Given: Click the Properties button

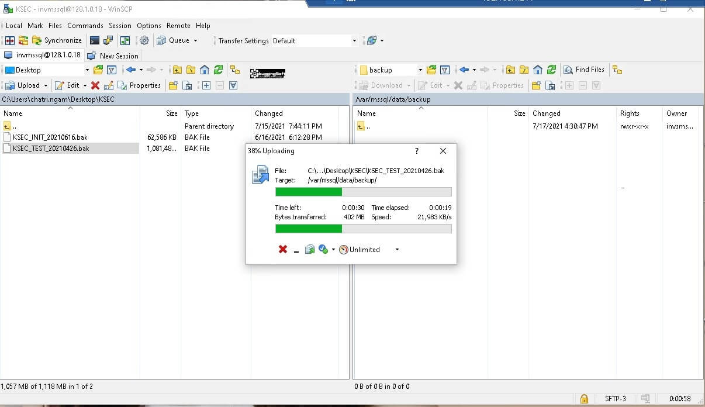Looking at the screenshot, I should coord(140,85).
